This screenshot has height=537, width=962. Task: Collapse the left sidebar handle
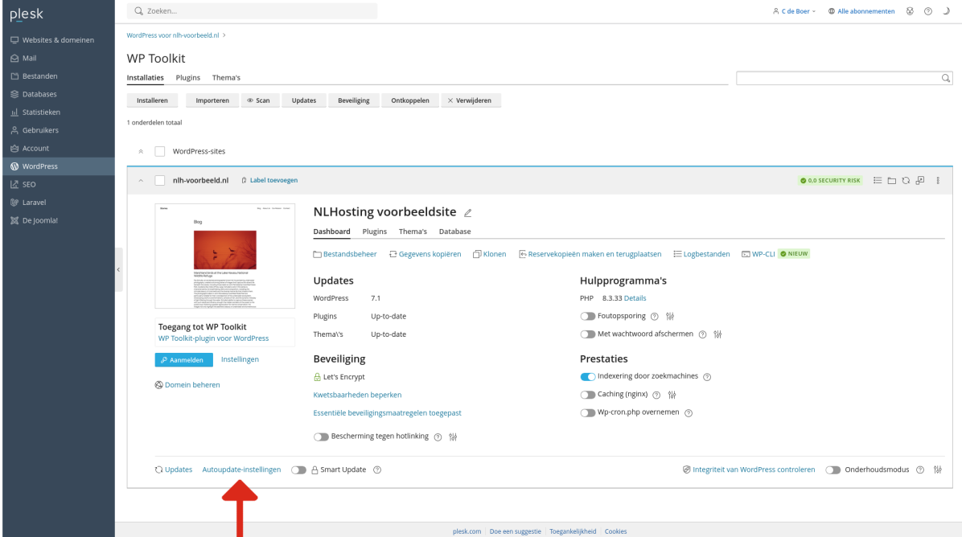tap(118, 269)
